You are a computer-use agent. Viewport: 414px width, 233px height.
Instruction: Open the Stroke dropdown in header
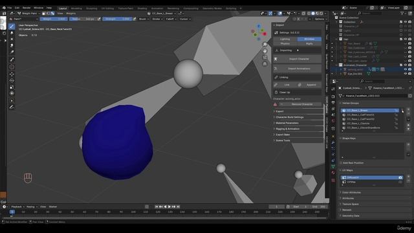click(x=157, y=19)
